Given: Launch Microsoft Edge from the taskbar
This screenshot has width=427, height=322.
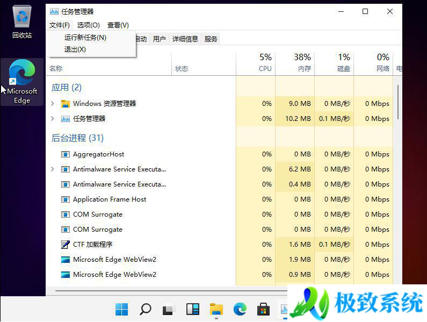Looking at the screenshot, I should coord(240,309).
